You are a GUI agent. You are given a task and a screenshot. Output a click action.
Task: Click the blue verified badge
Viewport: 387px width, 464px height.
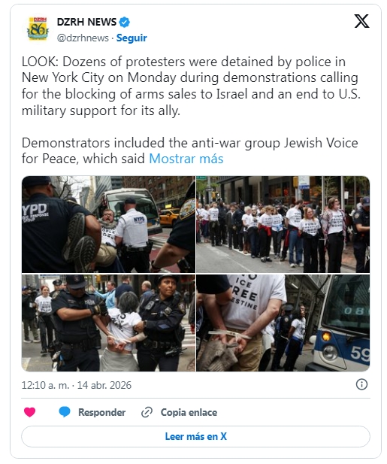coord(125,23)
